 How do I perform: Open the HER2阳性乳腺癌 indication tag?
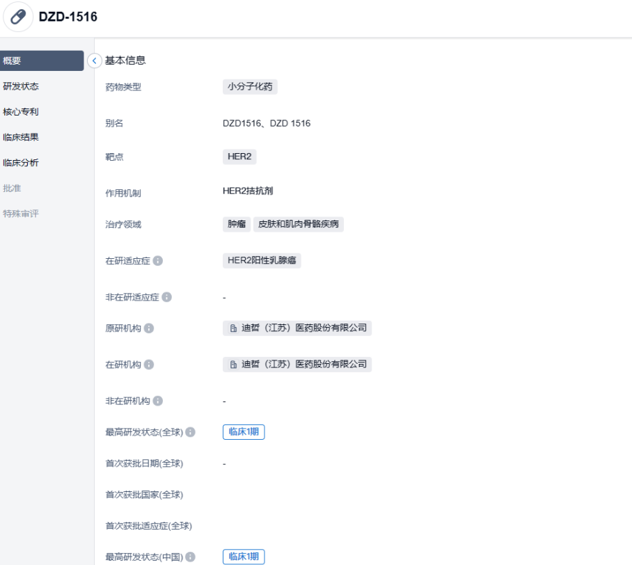pyautogui.click(x=262, y=261)
